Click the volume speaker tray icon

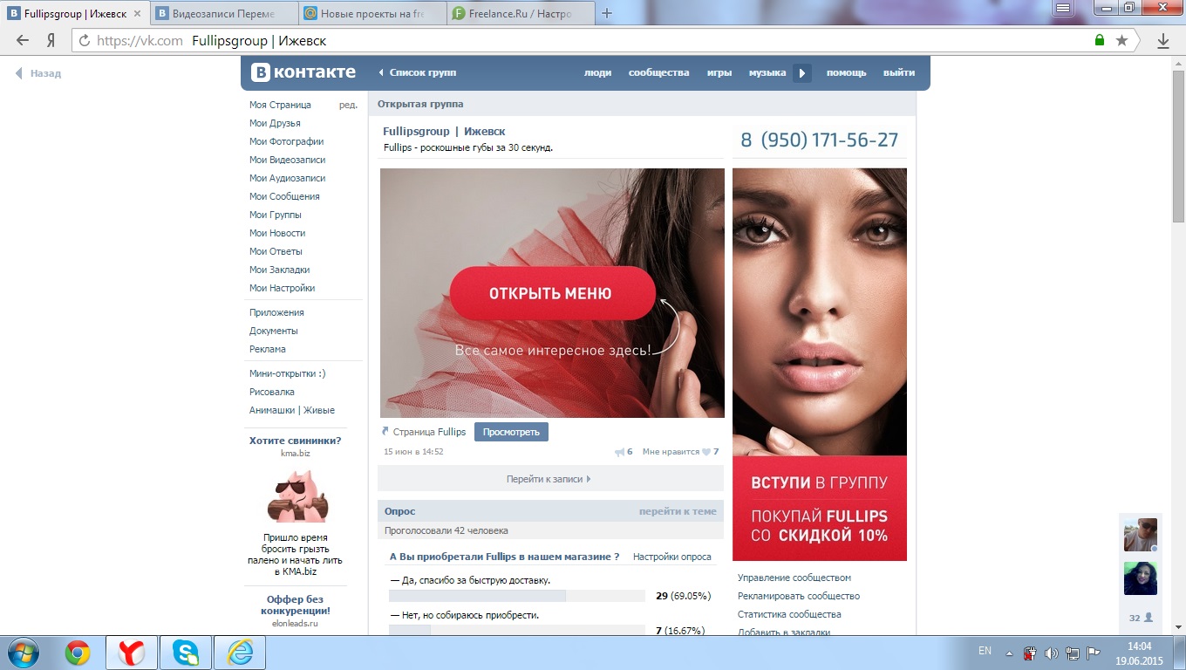click(1051, 653)
